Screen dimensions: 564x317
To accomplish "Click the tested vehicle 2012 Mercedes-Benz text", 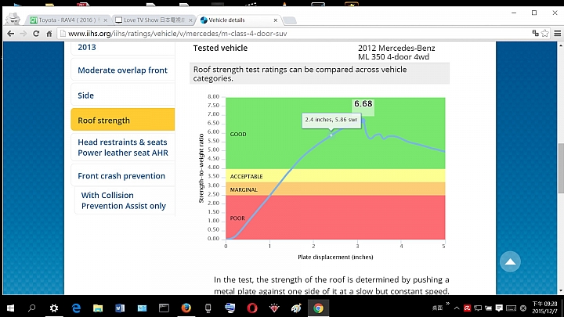I will pos(396,52).
